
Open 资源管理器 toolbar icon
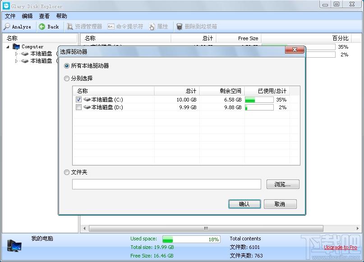(69, 27)
